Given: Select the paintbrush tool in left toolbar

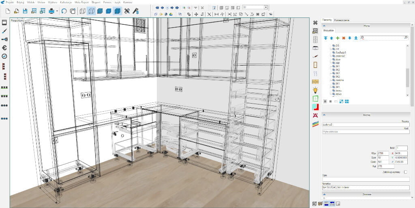Looking at the screenshot, I should [x=4, y=30].
